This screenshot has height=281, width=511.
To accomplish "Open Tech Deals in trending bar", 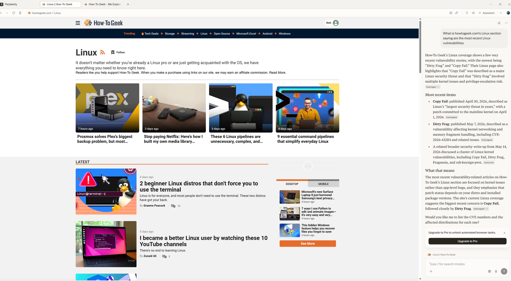I will 151,34.
